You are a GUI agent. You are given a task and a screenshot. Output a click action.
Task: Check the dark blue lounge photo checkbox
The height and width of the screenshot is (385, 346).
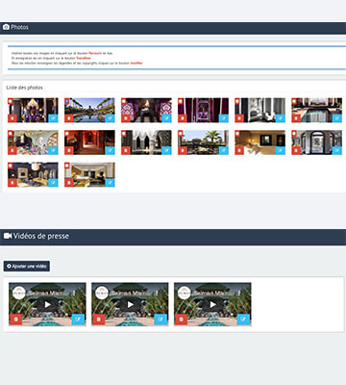(11, 166)
